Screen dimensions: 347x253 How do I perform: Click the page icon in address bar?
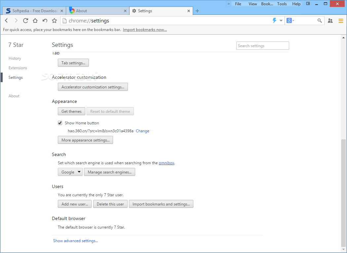coord(64,21)
